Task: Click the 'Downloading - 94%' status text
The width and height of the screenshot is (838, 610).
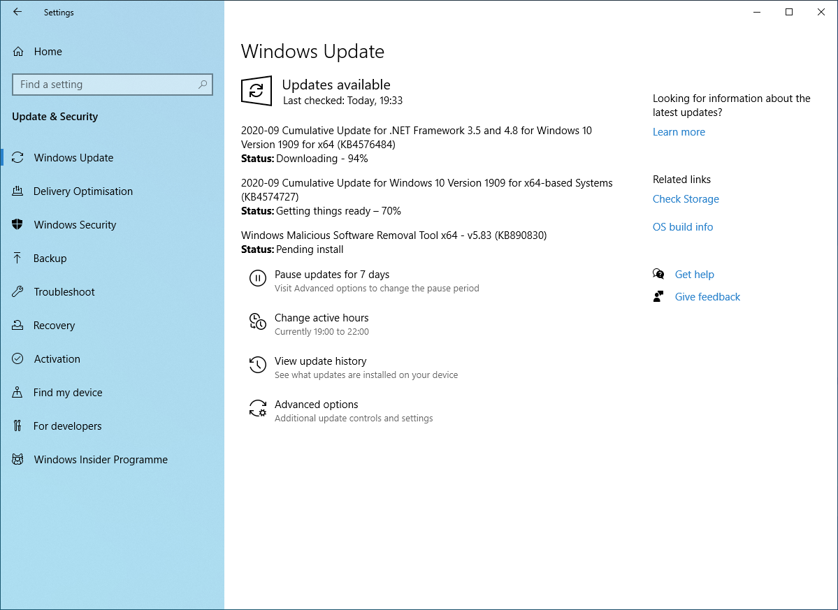Action: point(322,159)
